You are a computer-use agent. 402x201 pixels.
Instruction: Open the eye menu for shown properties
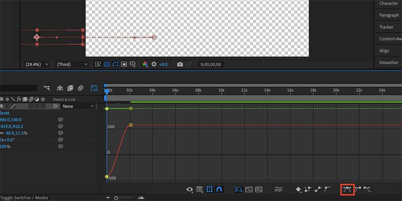click(x=190, y=189)
